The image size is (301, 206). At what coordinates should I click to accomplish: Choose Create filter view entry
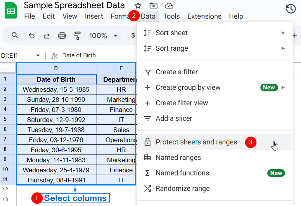(215, 103)
